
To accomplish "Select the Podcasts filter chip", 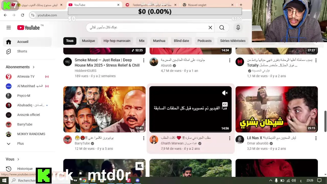I will [205, 41].
